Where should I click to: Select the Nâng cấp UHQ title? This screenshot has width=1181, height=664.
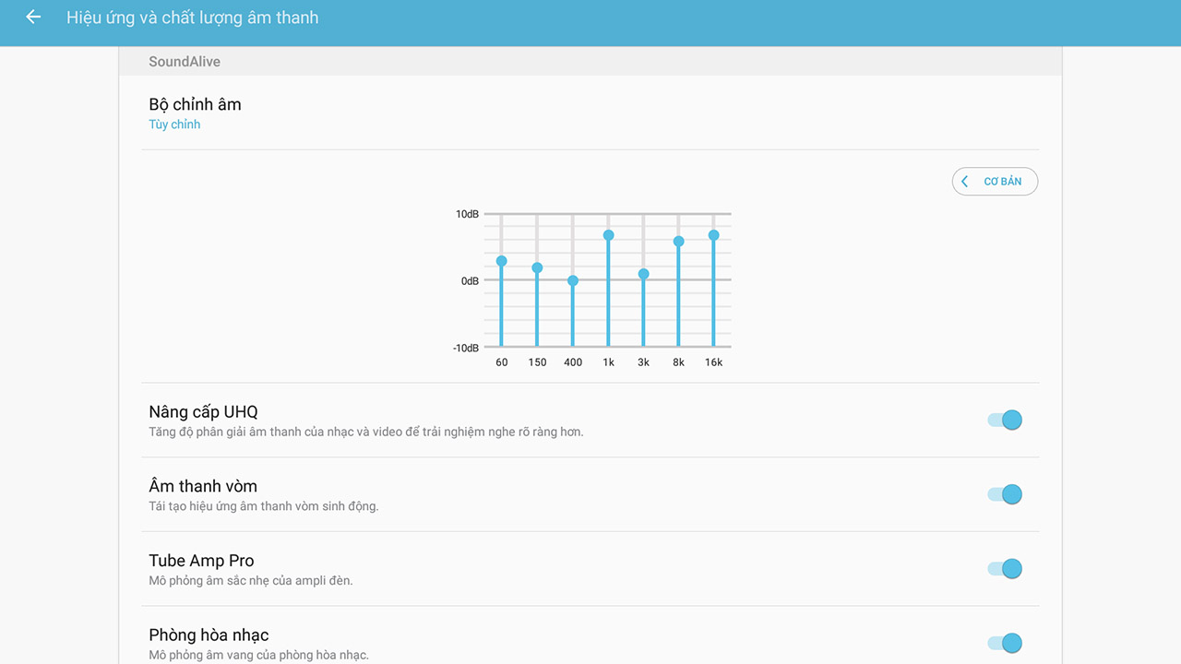point(203,411)
